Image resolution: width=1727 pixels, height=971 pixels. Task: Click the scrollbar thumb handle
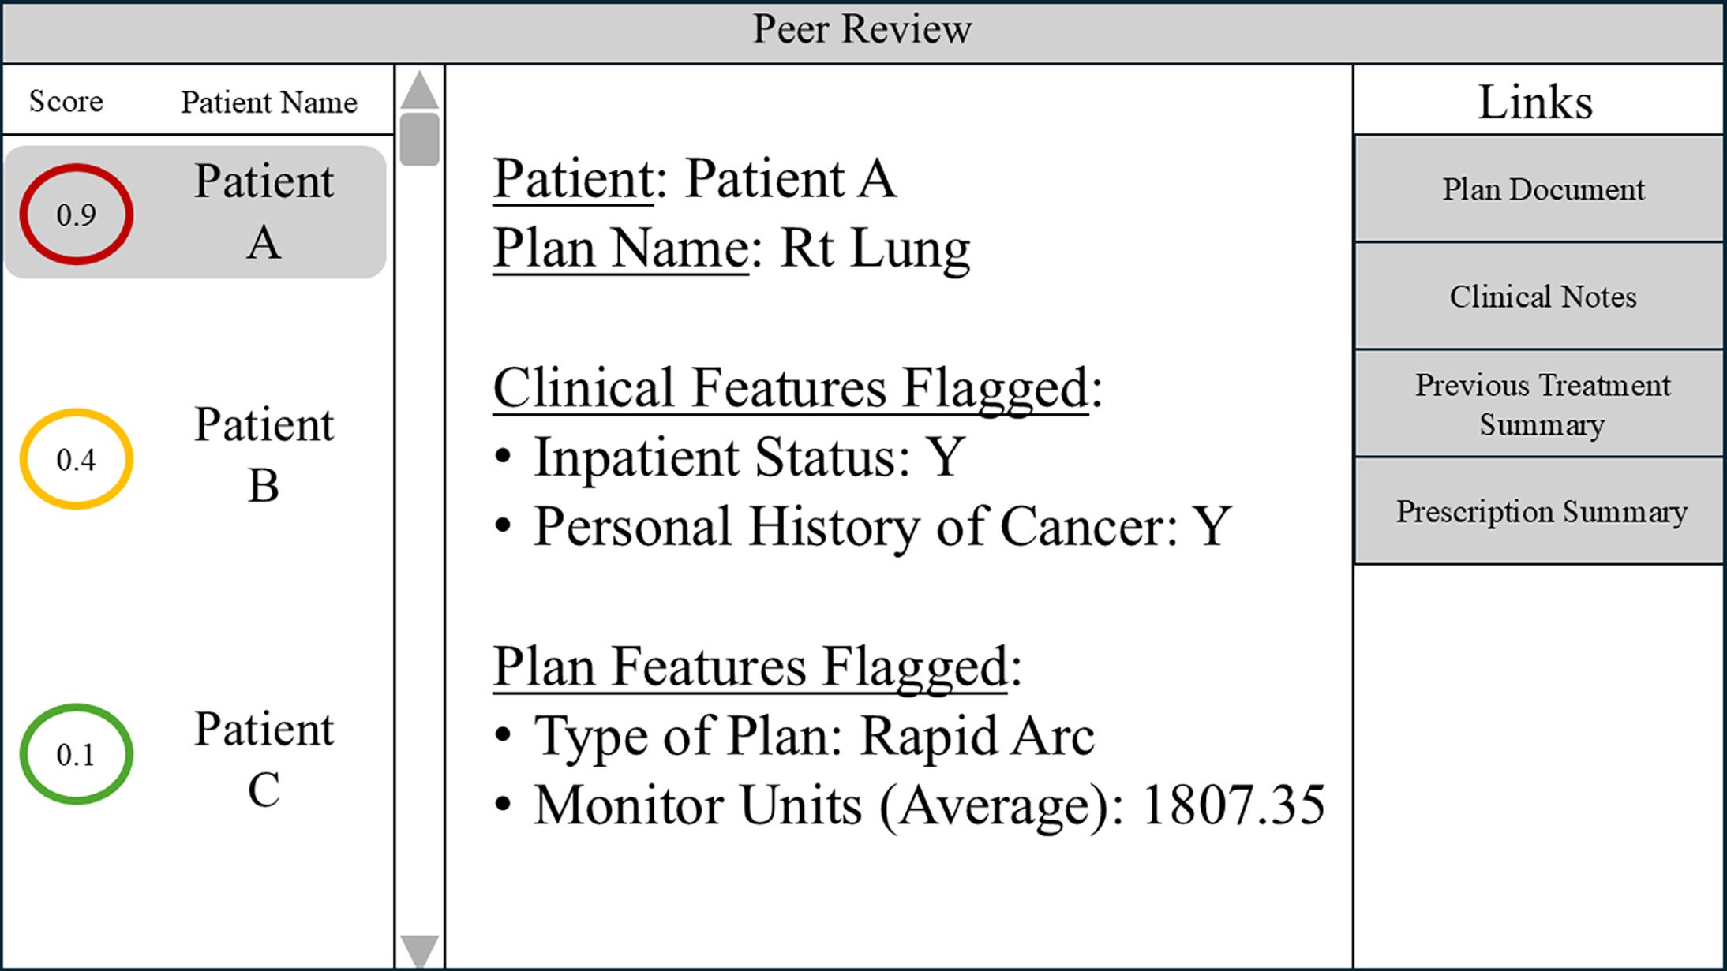click(419, 139)
